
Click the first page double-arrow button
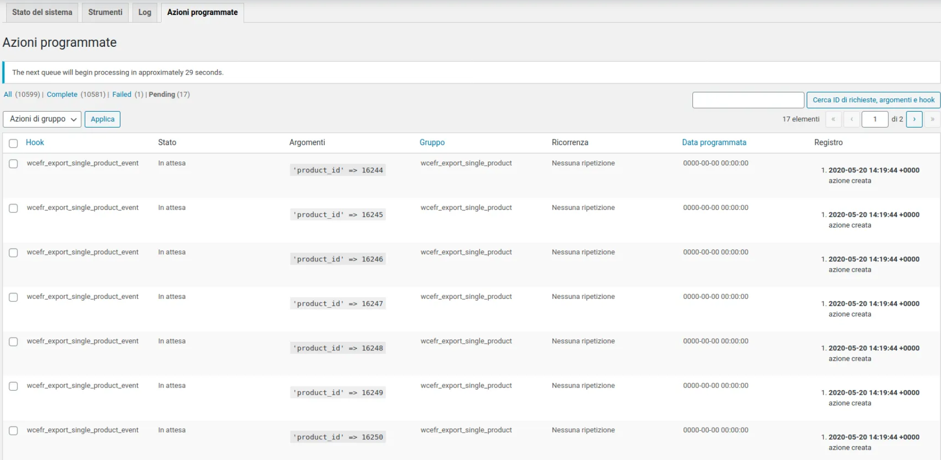[x=833, y=119]
